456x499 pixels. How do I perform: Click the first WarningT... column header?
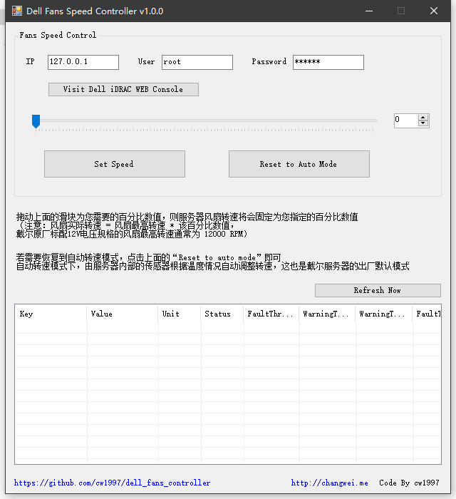tap(327, 314)
